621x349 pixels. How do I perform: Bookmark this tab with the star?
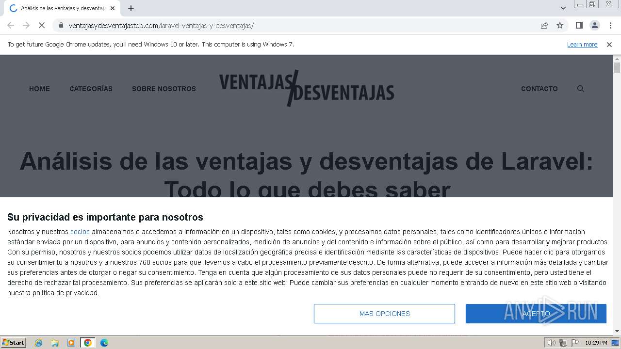(x=560, y=25)
